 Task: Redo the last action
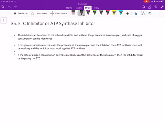[x=15, y=7]
